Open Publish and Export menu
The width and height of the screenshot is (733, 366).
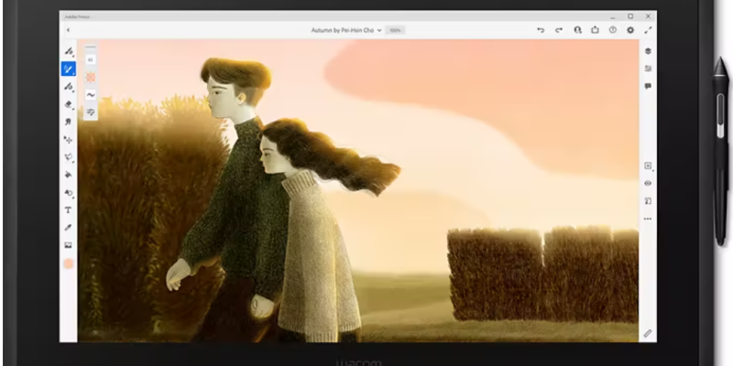pos(595,30)
